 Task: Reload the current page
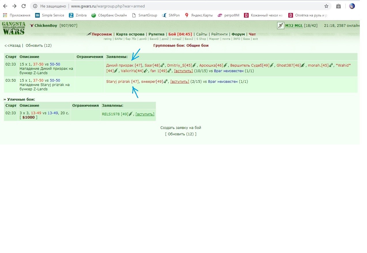pos(24,6)
